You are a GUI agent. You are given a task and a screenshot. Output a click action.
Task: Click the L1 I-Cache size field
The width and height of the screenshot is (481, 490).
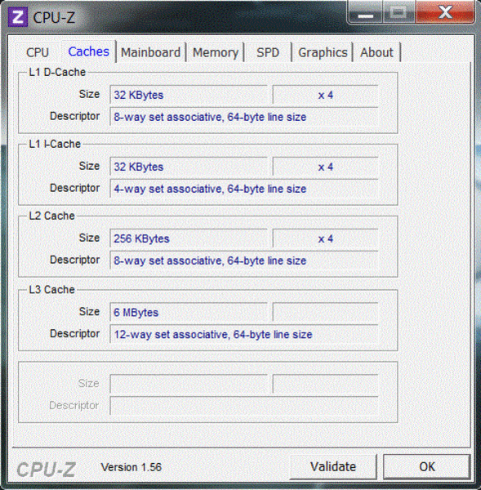tap(189, 167)
